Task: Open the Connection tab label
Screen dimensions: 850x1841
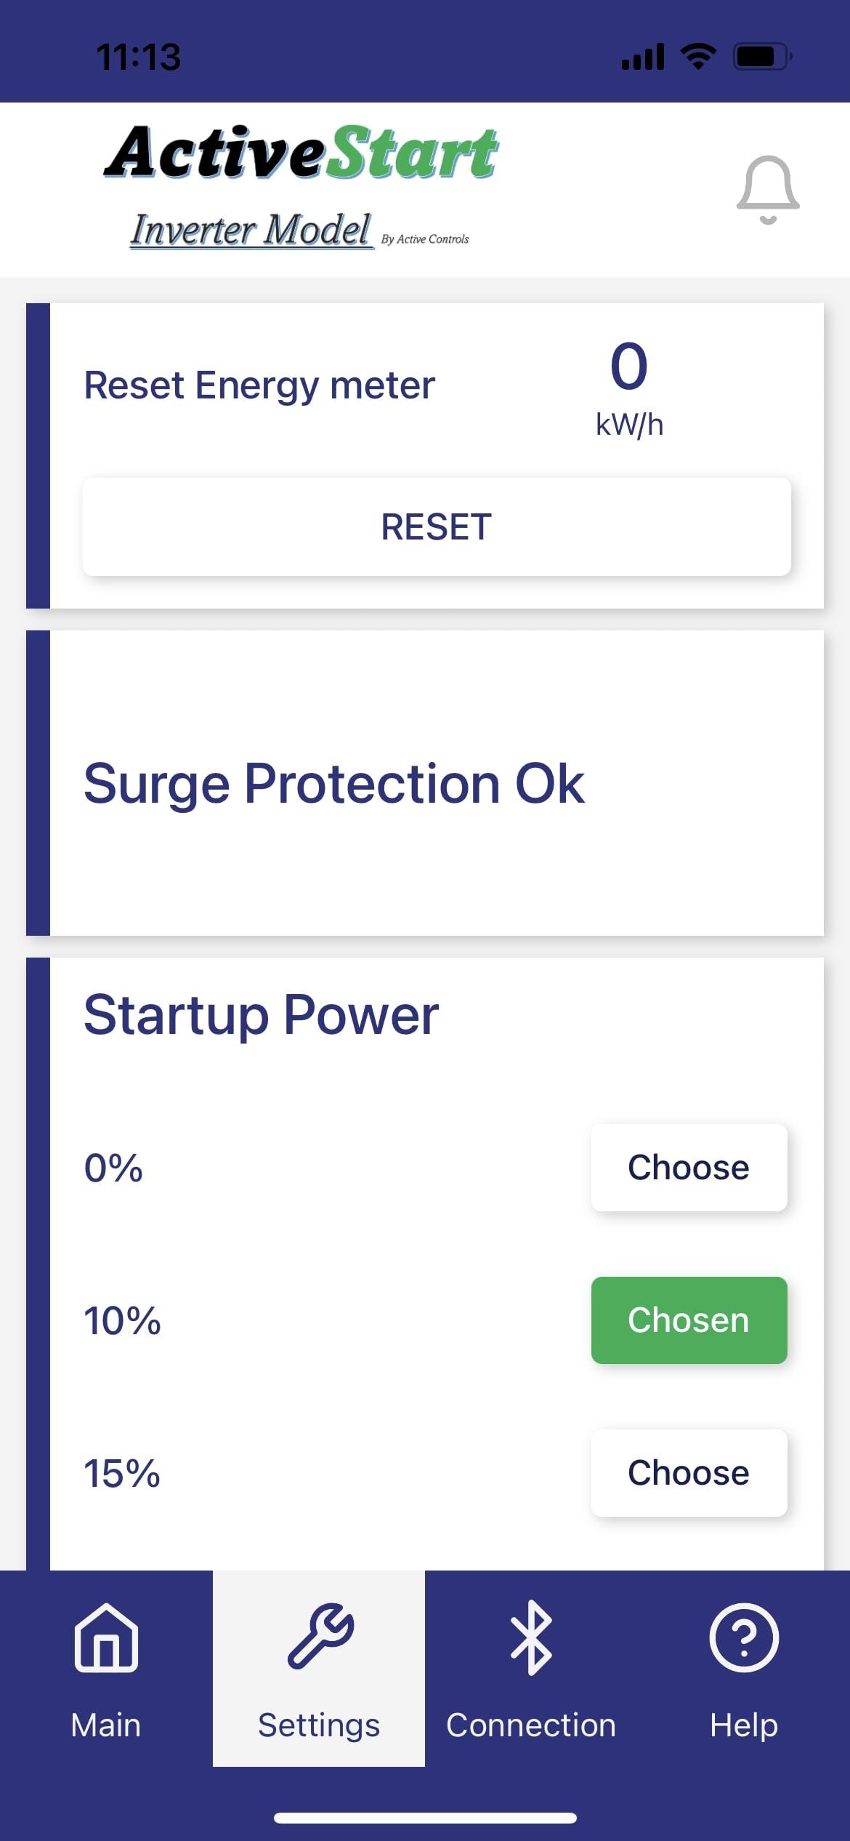Action: coord(531,1725)
